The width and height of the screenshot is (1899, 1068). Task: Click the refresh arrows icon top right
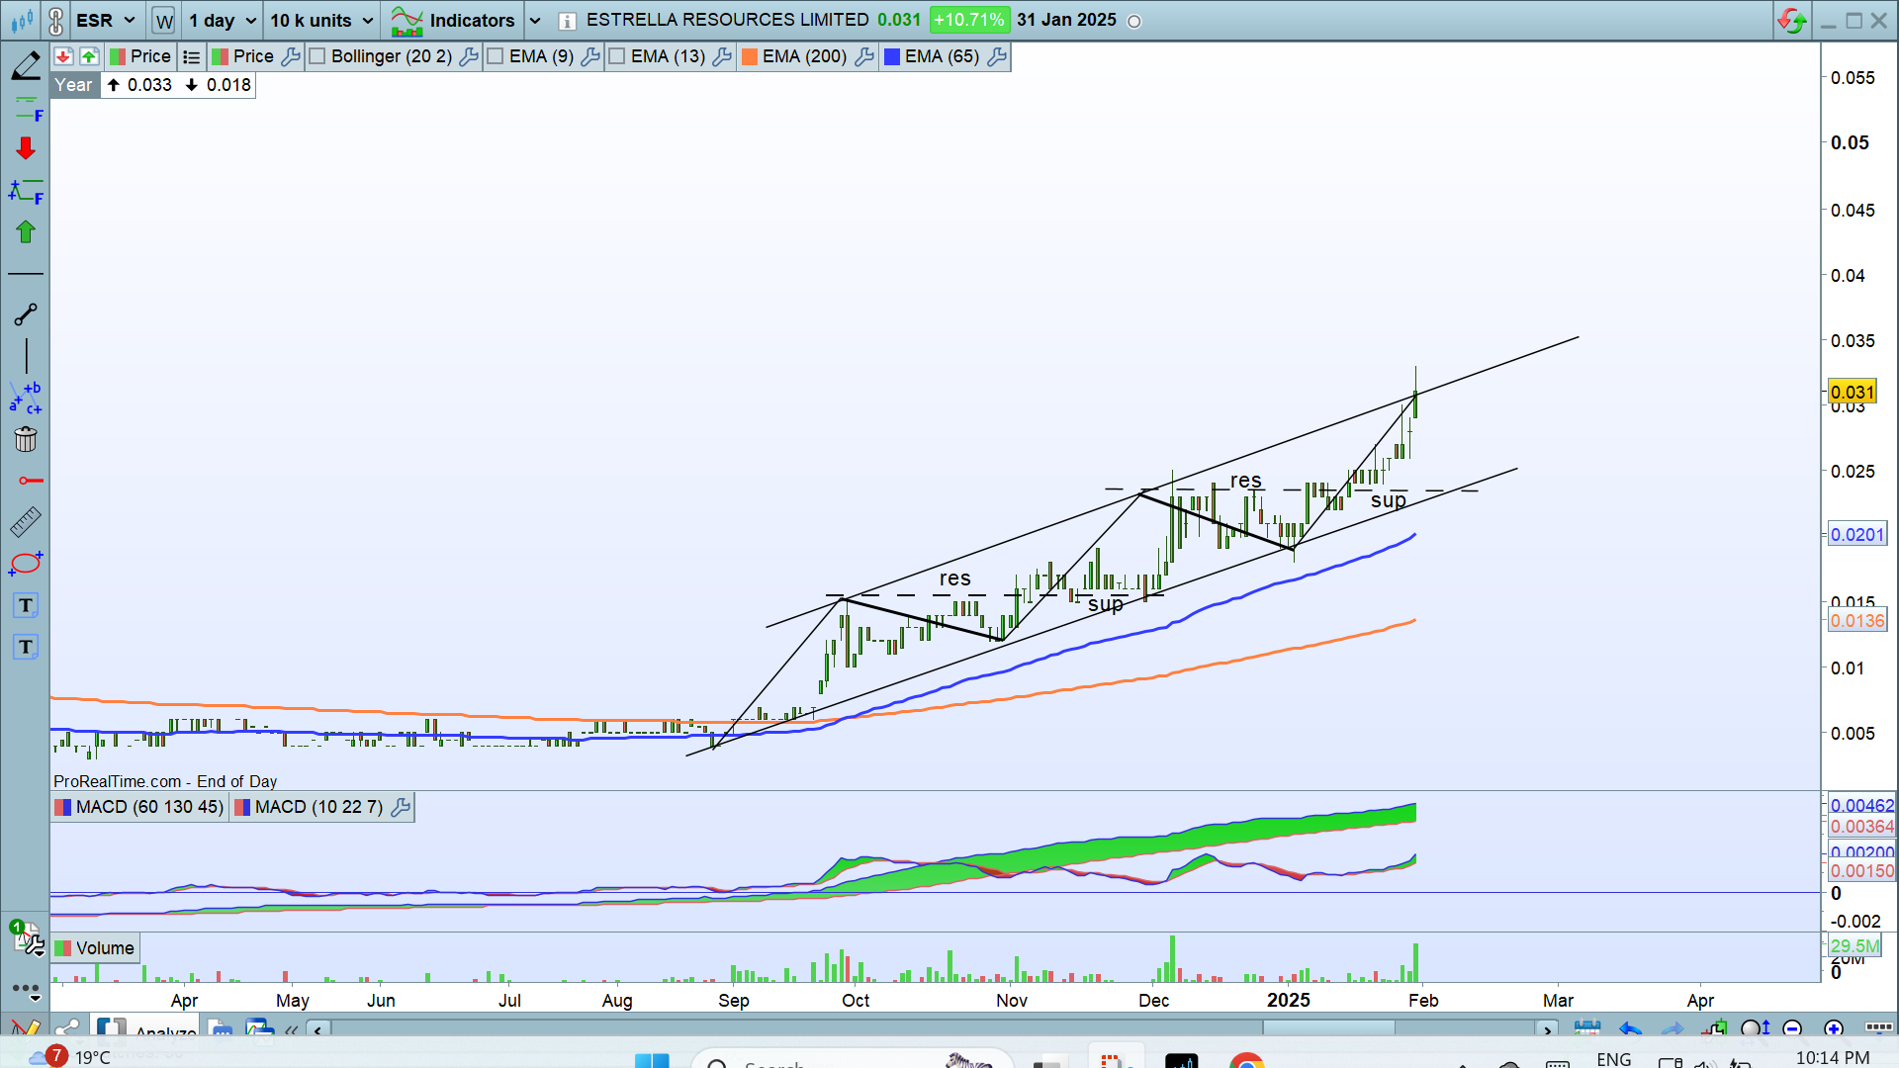coord(1792,20)
